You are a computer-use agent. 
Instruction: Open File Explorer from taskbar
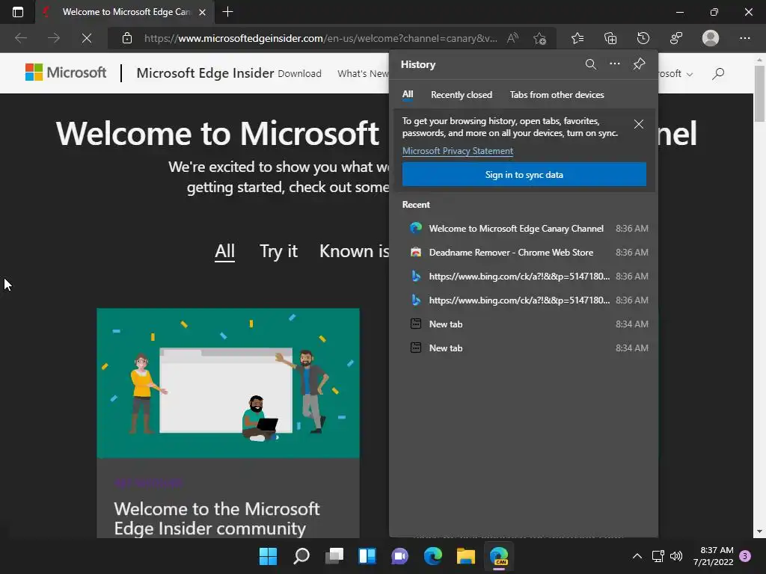click(465, 556)
